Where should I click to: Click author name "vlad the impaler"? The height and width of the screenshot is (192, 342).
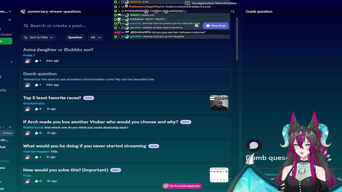(36, 151)
